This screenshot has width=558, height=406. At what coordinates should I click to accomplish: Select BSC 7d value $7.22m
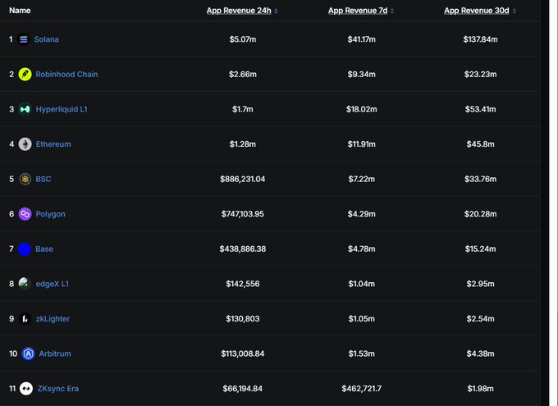click(x=362, y=179)
